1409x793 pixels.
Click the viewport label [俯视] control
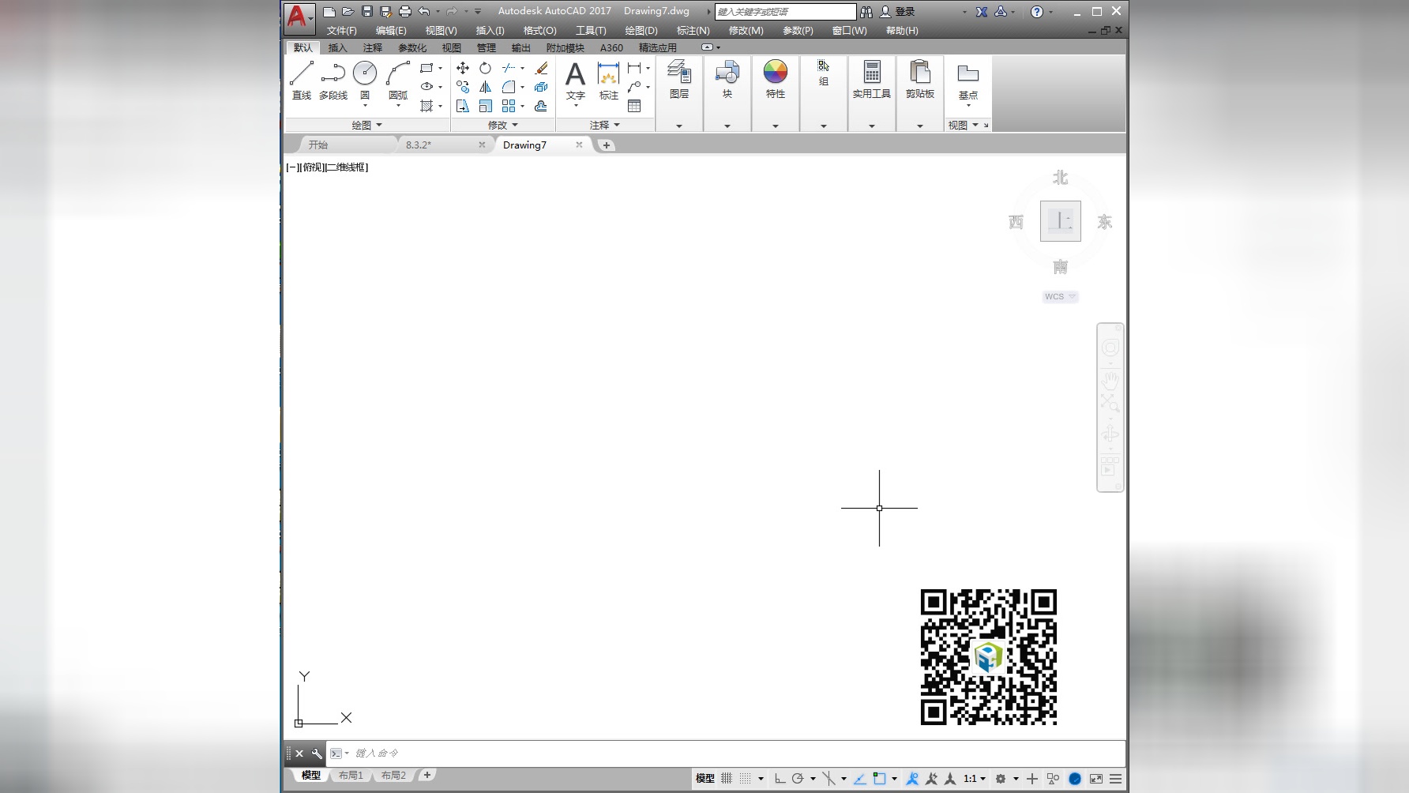314,167
